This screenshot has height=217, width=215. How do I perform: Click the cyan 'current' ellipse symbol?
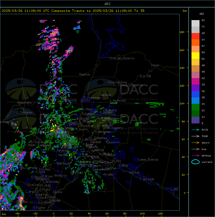[x=195, y=162]
